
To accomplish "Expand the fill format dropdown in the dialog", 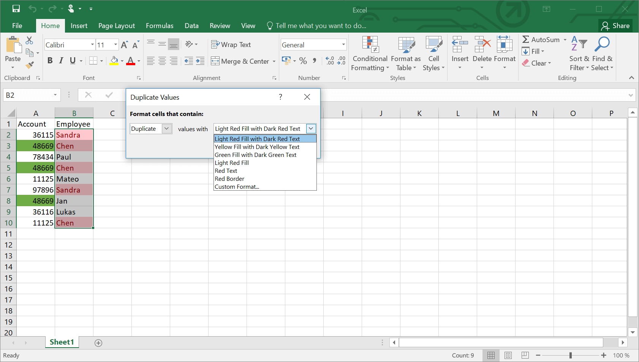I will coord(311,129).
